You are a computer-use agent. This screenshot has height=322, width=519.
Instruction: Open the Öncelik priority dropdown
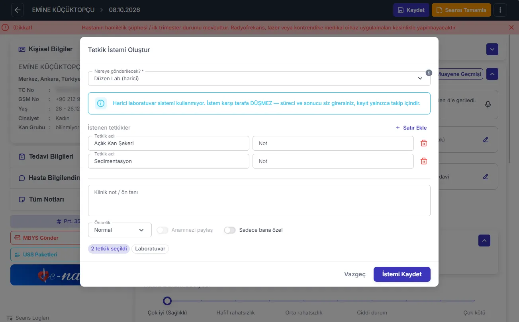(120, 230)
